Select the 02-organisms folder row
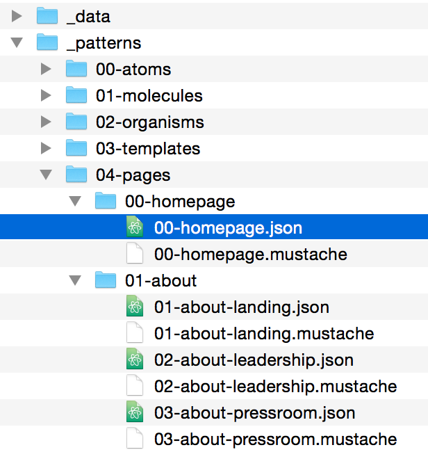This screenshot has height=452, width=428. tap(214, 122)
